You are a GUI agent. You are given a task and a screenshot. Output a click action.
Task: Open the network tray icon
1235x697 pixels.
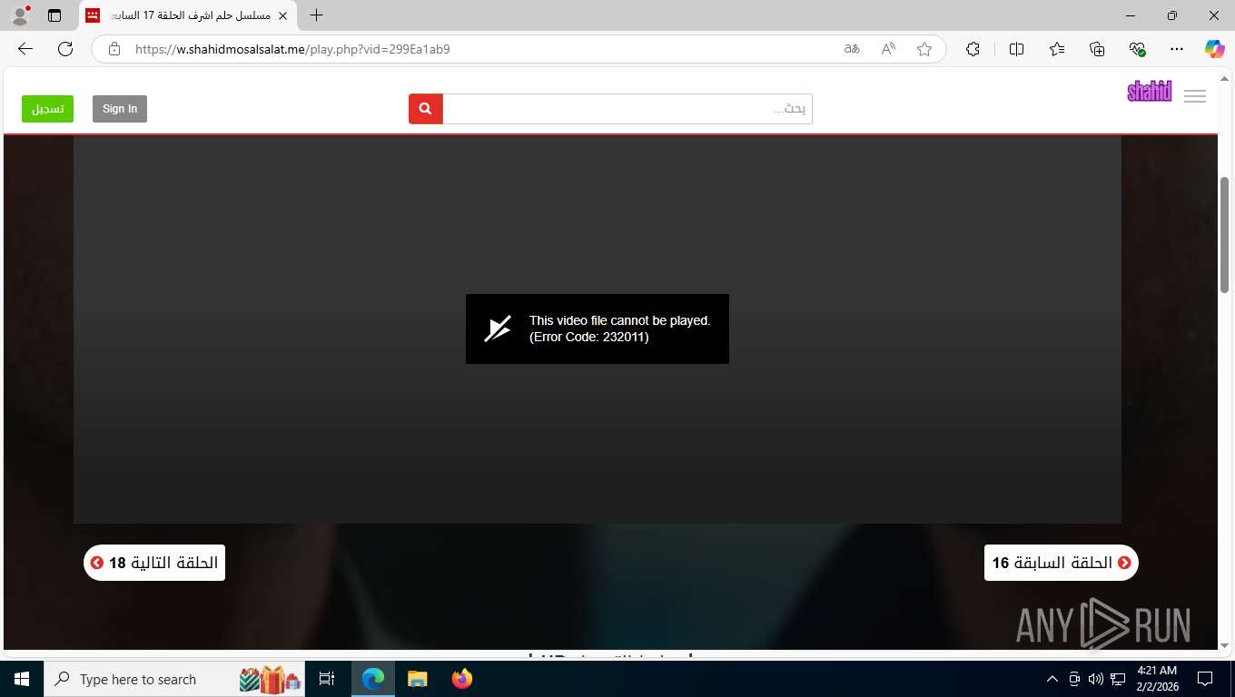1118,679
